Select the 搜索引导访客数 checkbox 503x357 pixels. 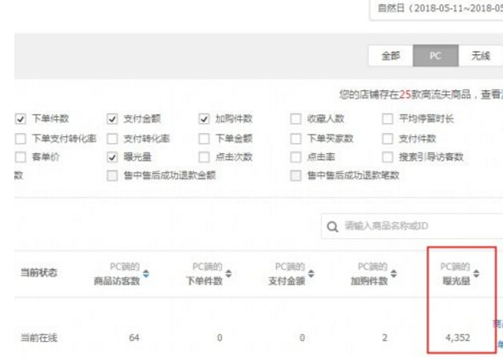(x=388, y=157)
